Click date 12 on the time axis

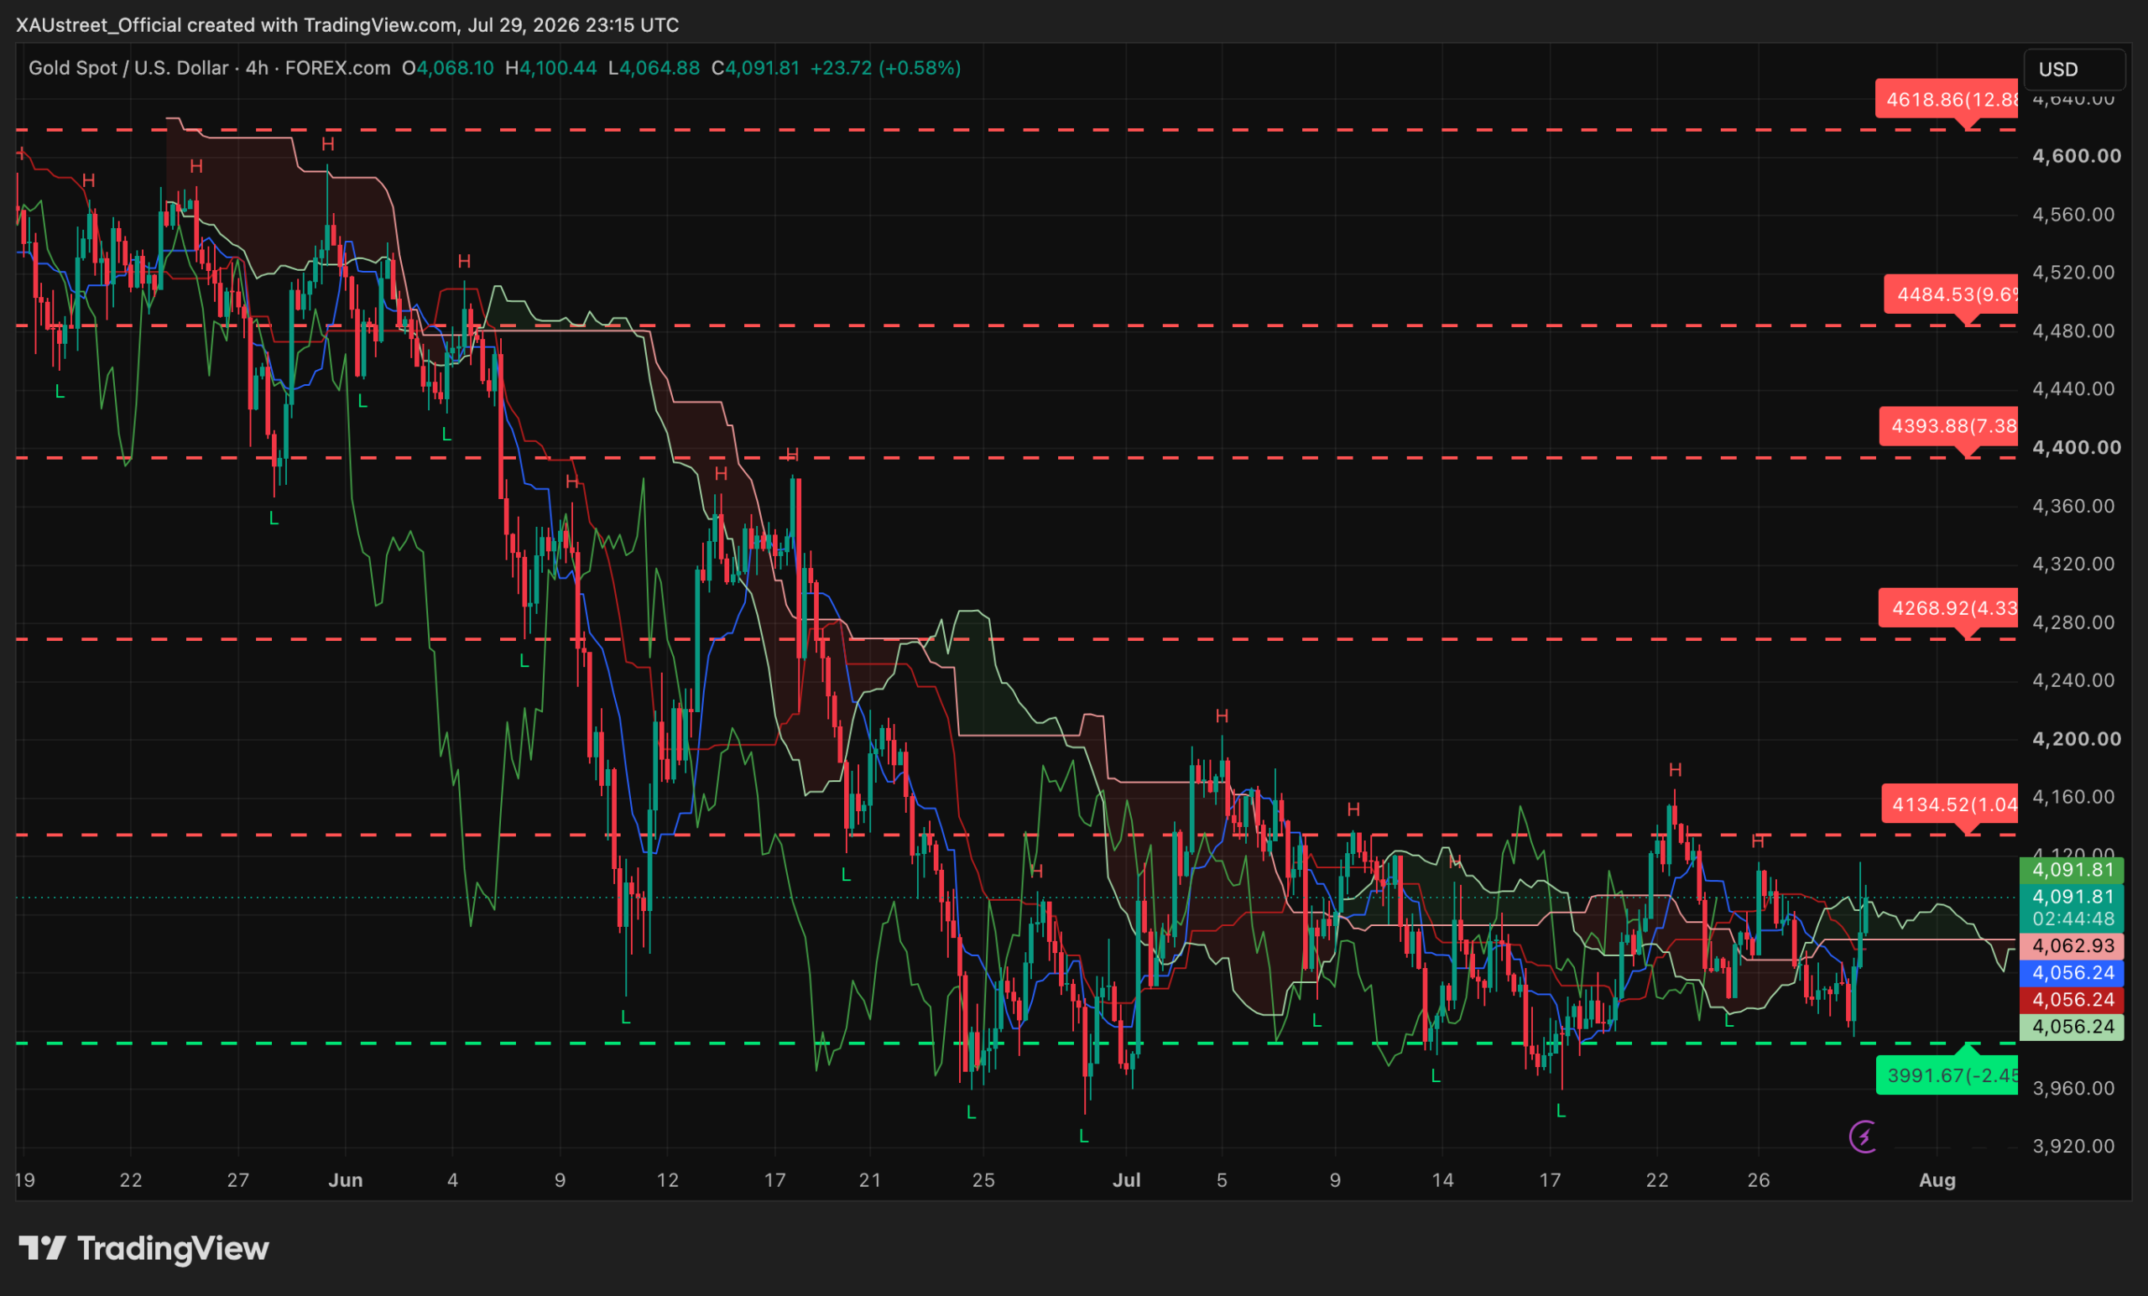(x=667, y=1180)
